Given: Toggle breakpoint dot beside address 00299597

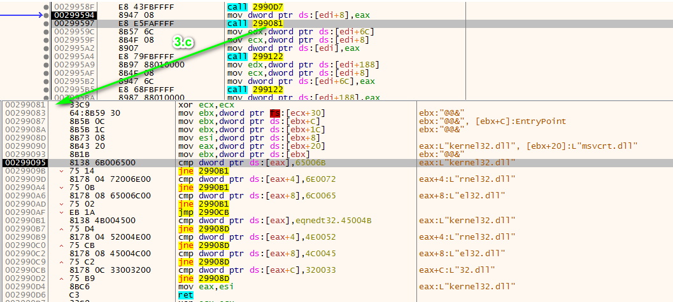Looking at the screenshot, I should click(46, 24).
